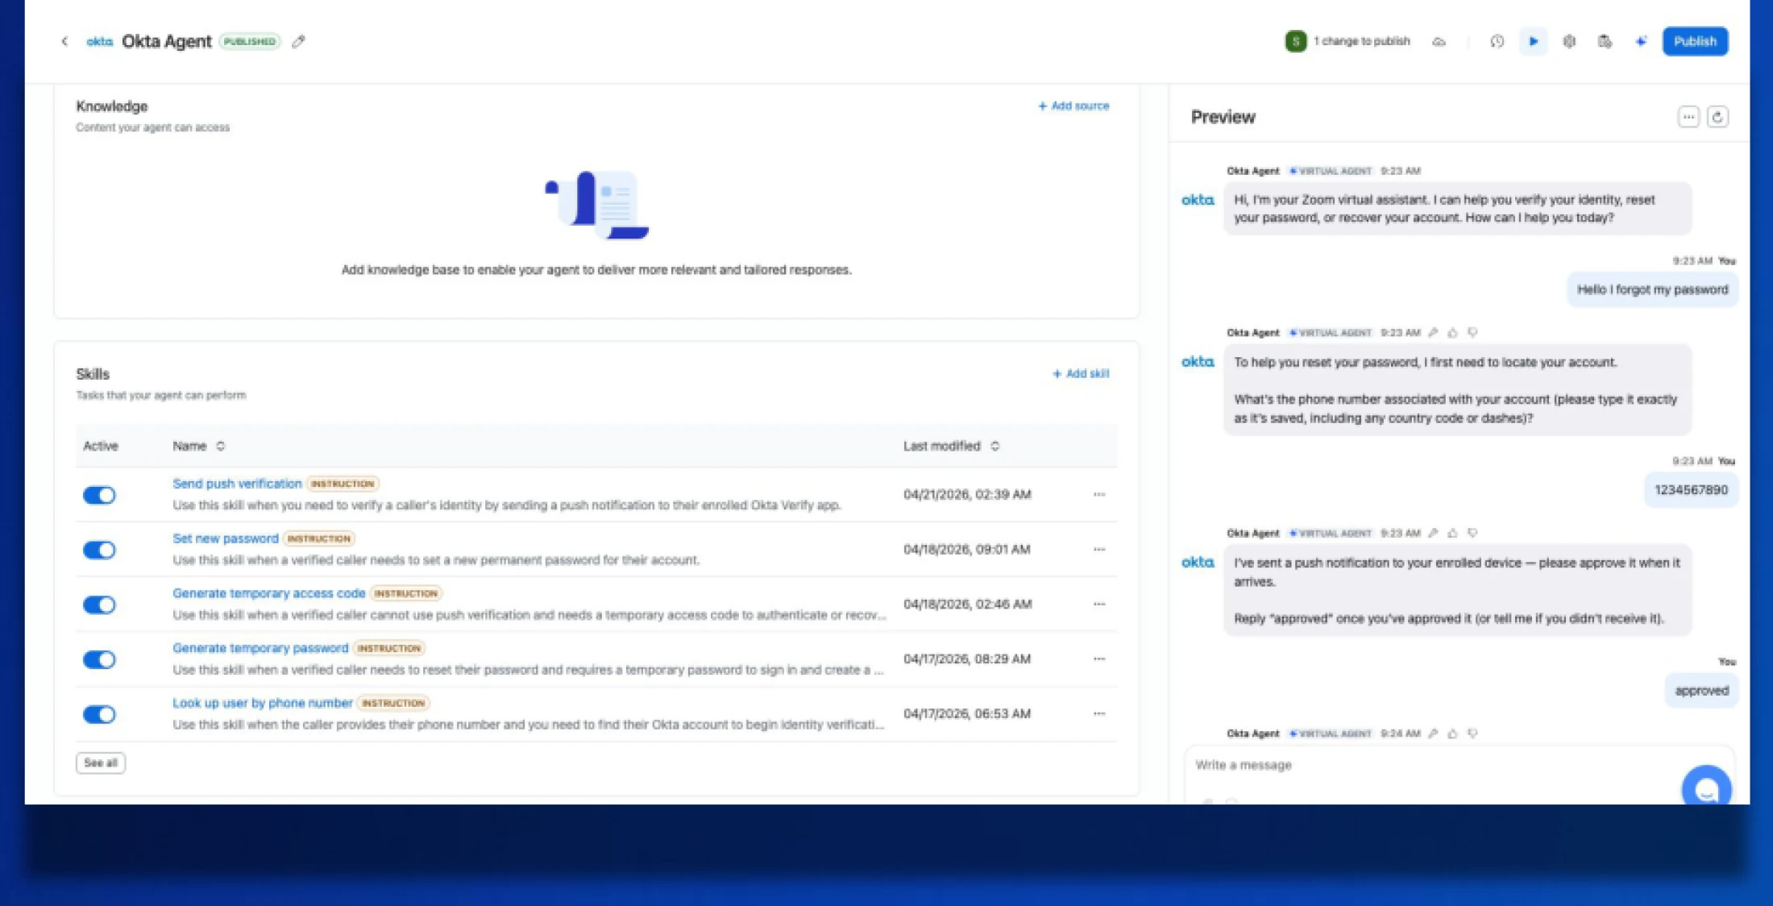
Task: Open the Set new password skill
Action: click(226, 538)
